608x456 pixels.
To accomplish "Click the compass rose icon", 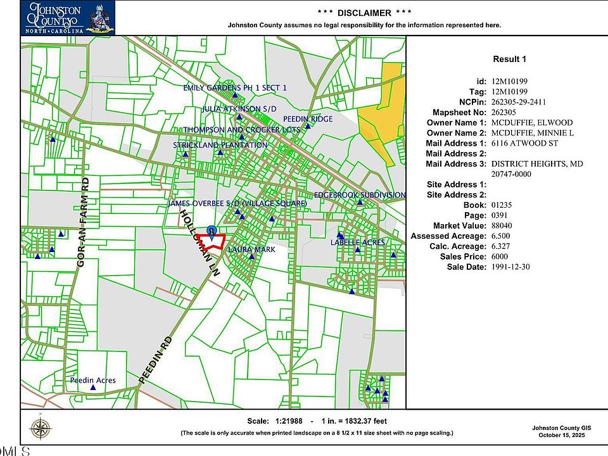I will 39,428.
